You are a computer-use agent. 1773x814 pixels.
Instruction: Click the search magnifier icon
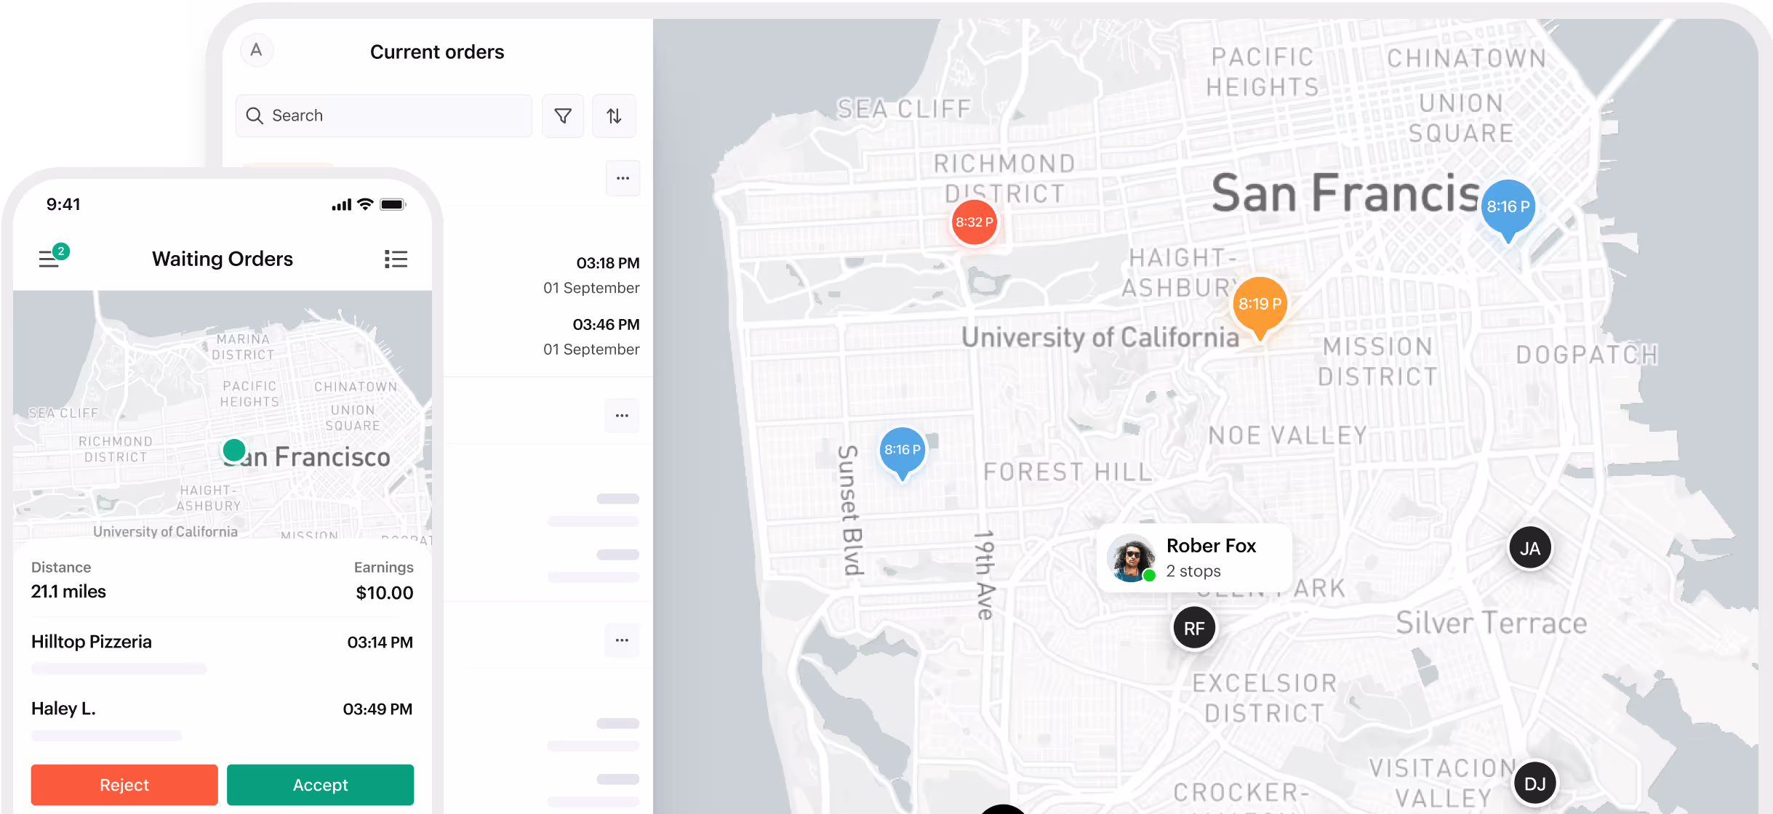tap(255, 116)
